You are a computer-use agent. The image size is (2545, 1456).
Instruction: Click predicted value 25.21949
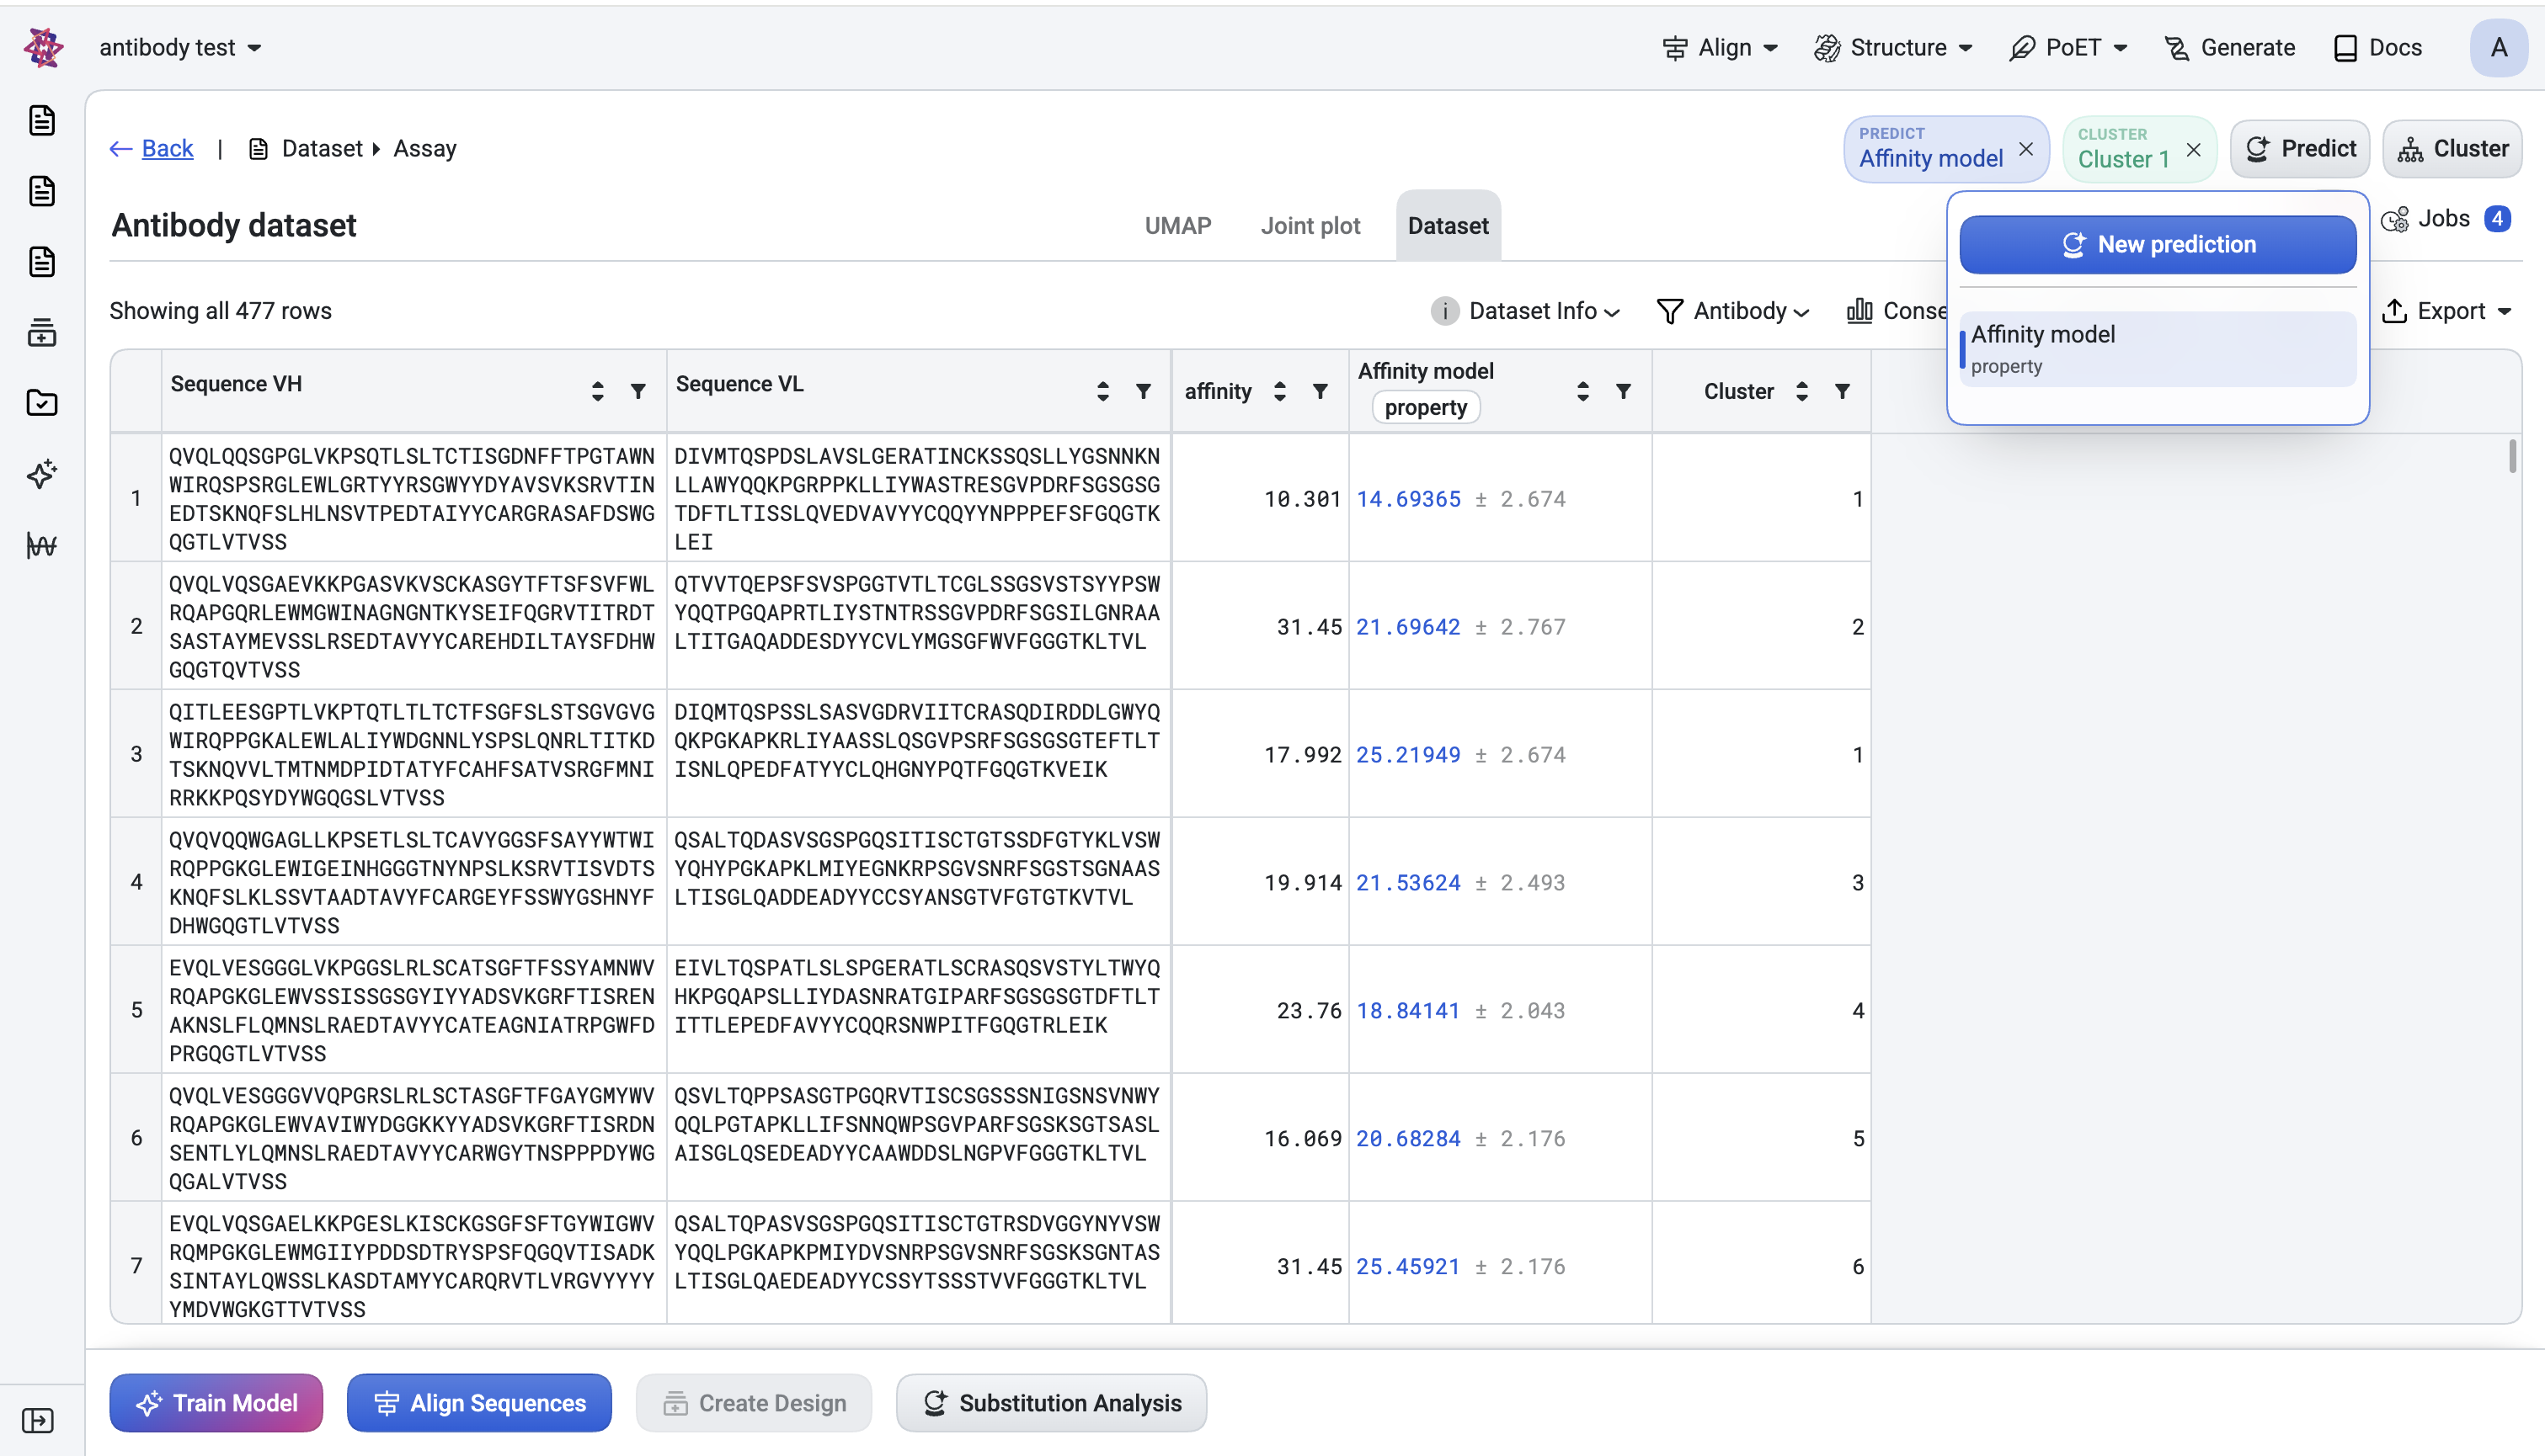pos(1407,755)
